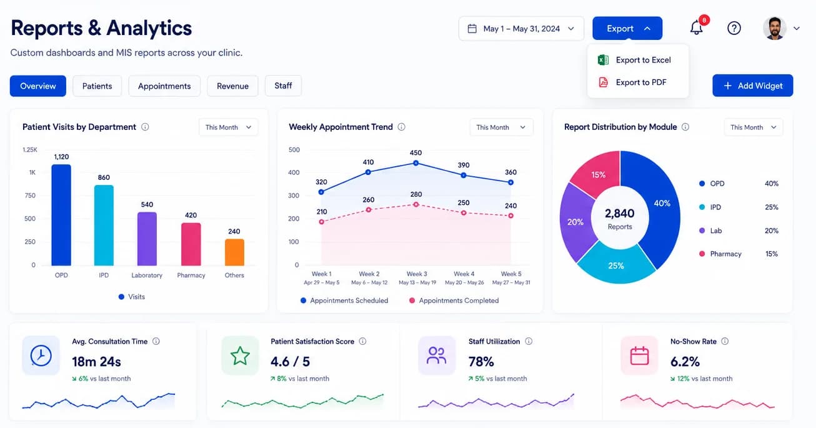Image resolution: width=816 pixels, height=428 pixels.
Task: Click the 15% Pharmacy donut segment
Action: (598, 174)
